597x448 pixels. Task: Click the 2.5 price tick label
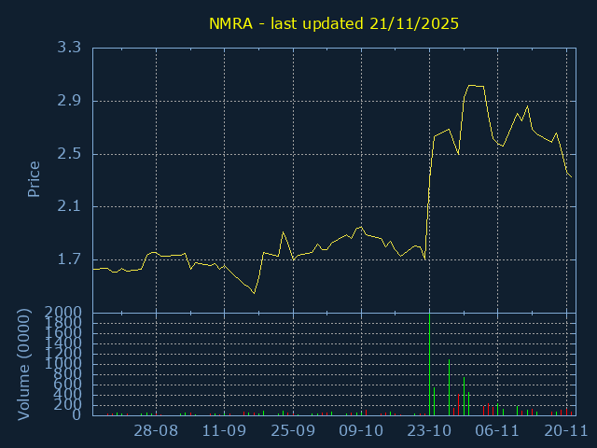(x=68, y=154)
